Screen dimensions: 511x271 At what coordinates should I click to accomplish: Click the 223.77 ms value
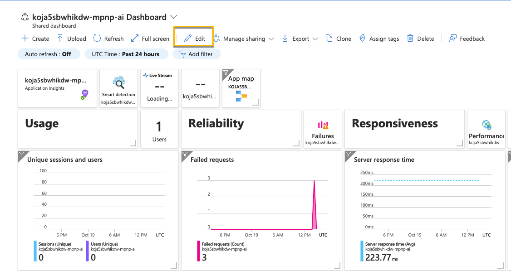coord(381,258)
